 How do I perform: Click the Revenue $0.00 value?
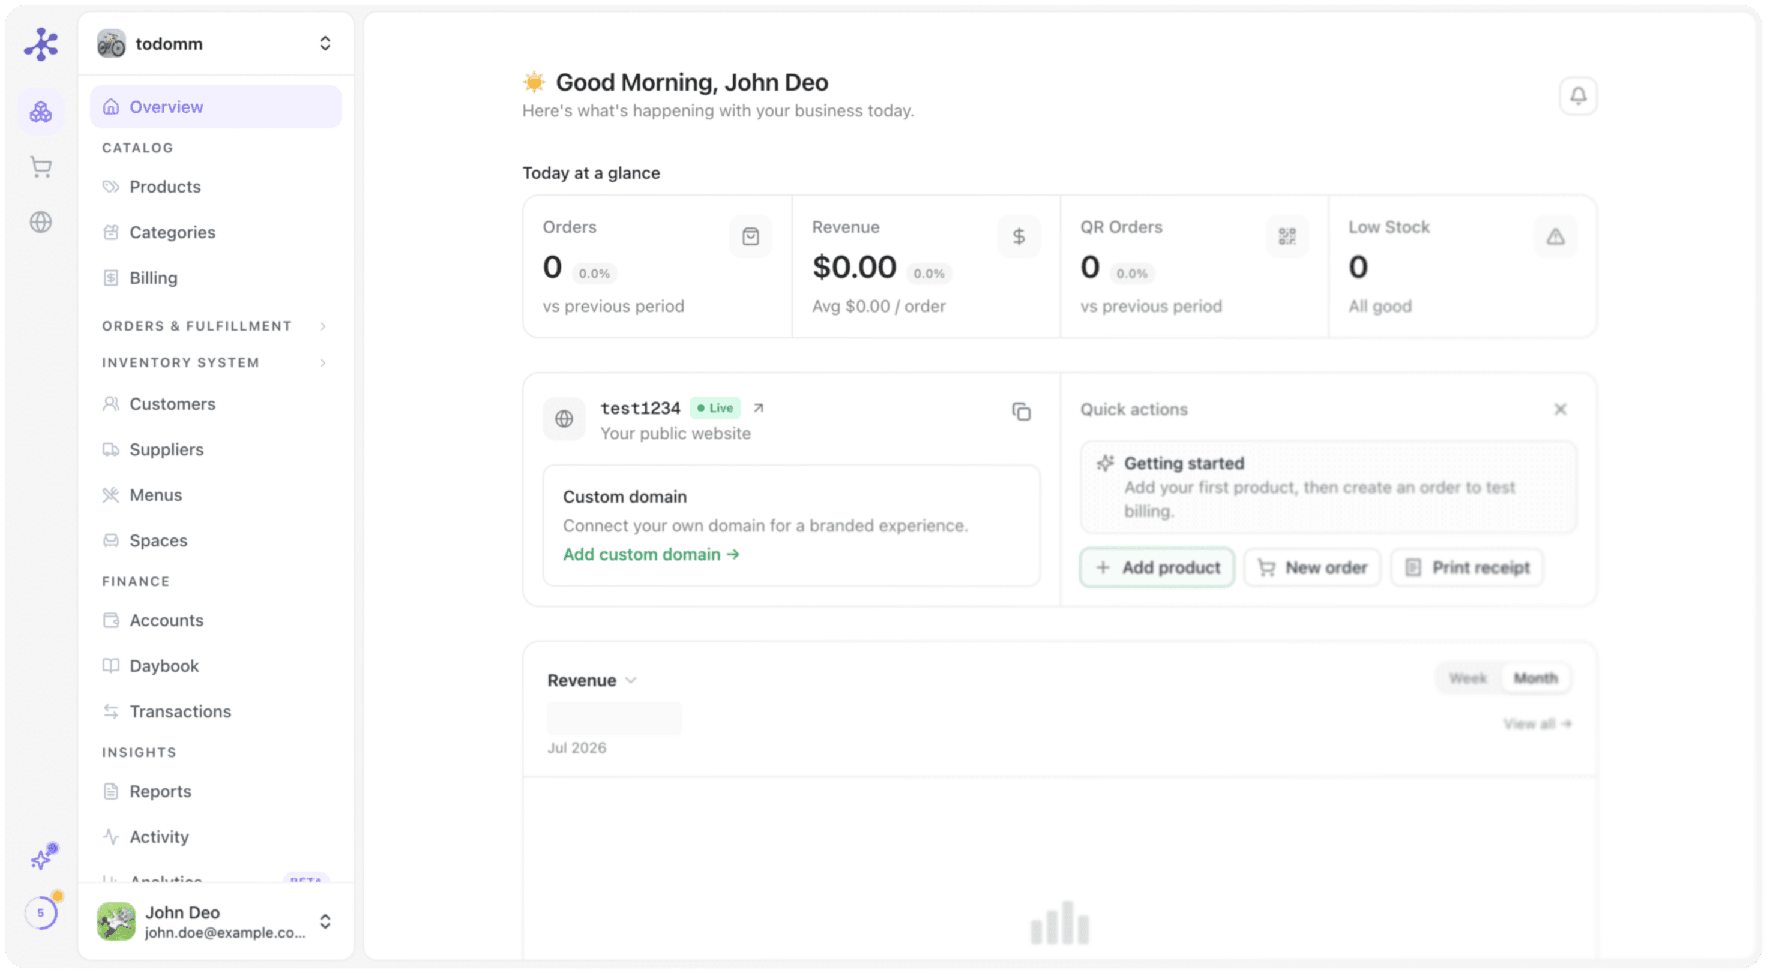pos(854,268)
